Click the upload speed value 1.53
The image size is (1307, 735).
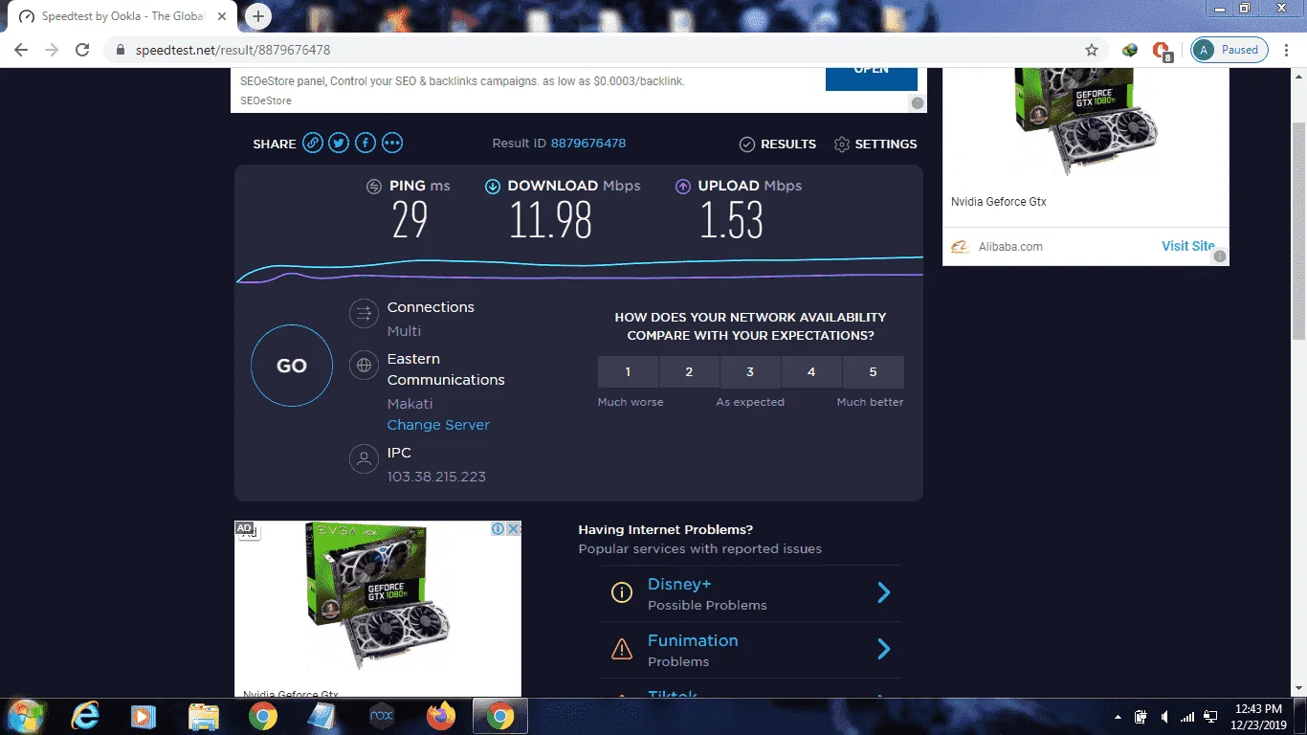pos(732,221)
